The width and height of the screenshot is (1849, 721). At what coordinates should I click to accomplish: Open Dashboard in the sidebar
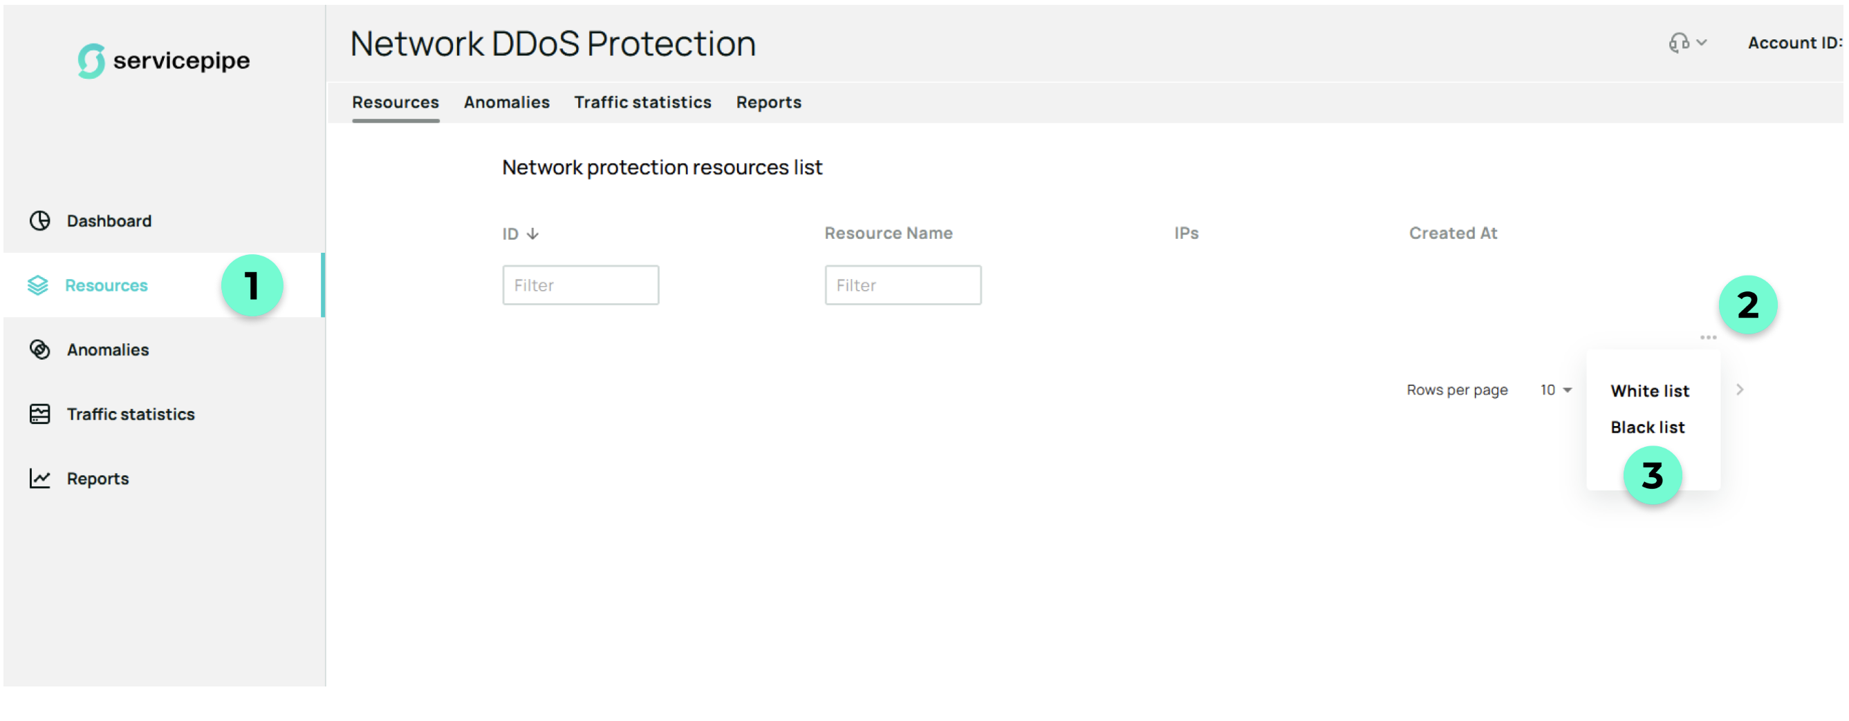[109, 221]
